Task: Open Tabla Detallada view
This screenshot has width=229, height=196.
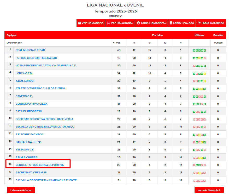Action: pos(211,23)
